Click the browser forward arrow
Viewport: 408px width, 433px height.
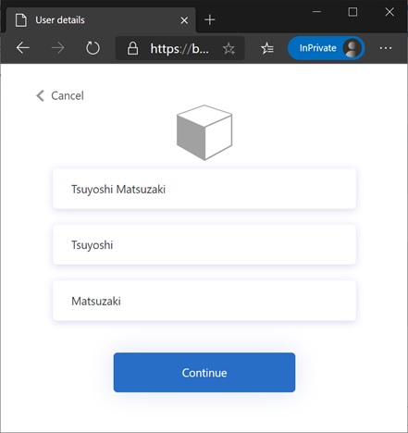point(57,48)
